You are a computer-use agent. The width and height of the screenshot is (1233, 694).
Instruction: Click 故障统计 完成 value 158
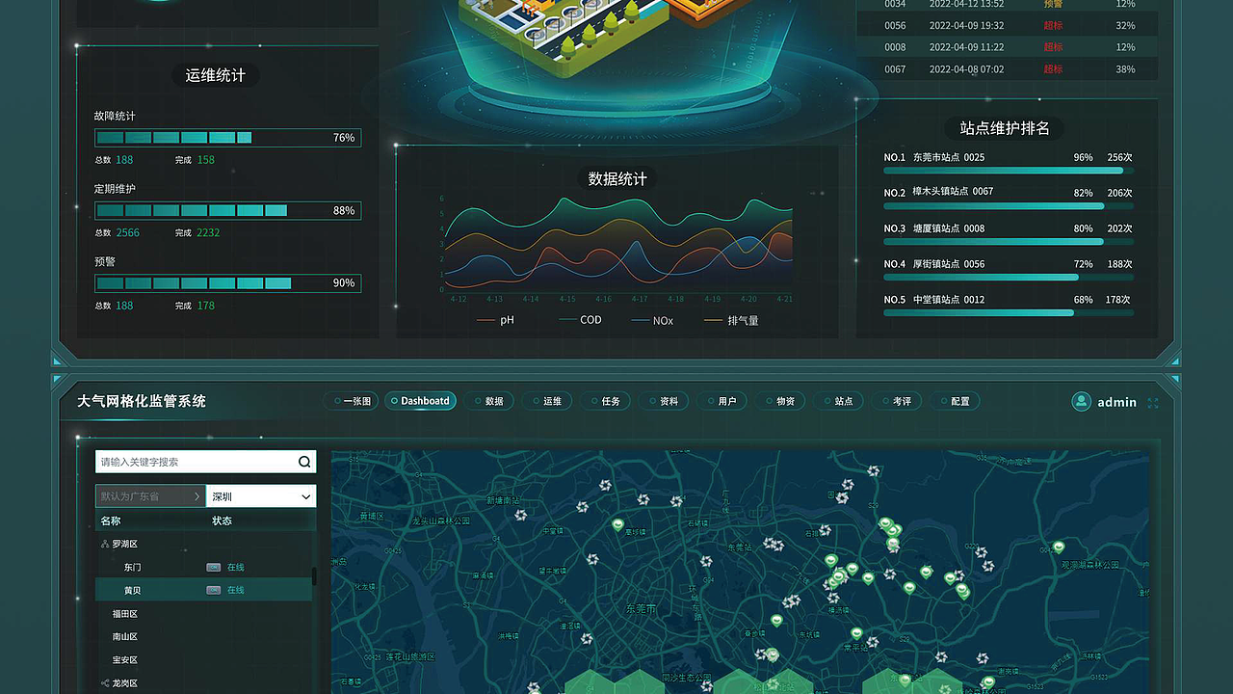[x=206, y=160]
